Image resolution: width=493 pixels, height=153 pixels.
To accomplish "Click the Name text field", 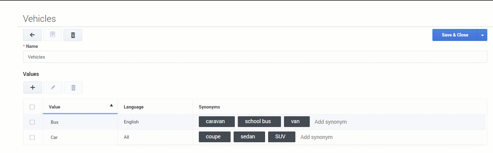I will (255, 57).
